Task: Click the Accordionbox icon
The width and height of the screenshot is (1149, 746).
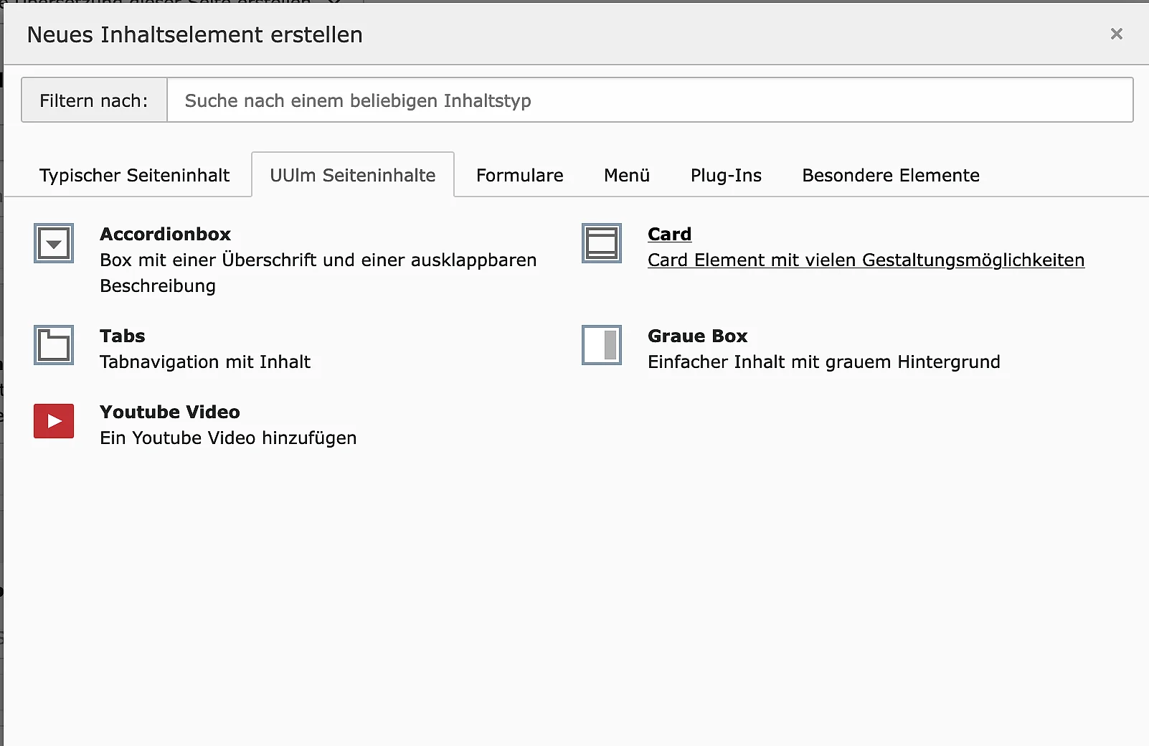Action: [54, 243]
